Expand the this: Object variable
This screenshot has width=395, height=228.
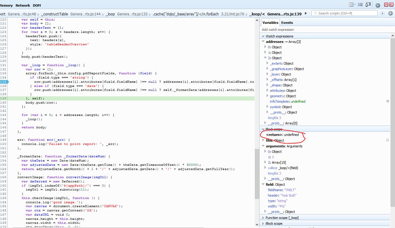pyautogui.click(x=264, y=140)
